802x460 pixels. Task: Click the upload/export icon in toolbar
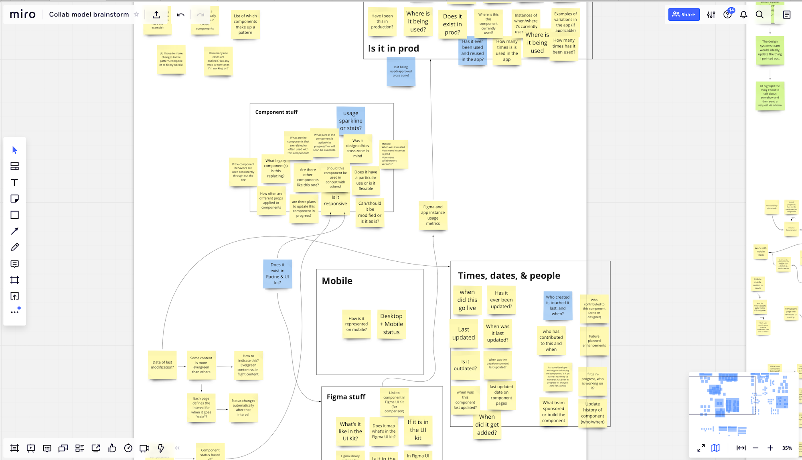pos(156,14)
